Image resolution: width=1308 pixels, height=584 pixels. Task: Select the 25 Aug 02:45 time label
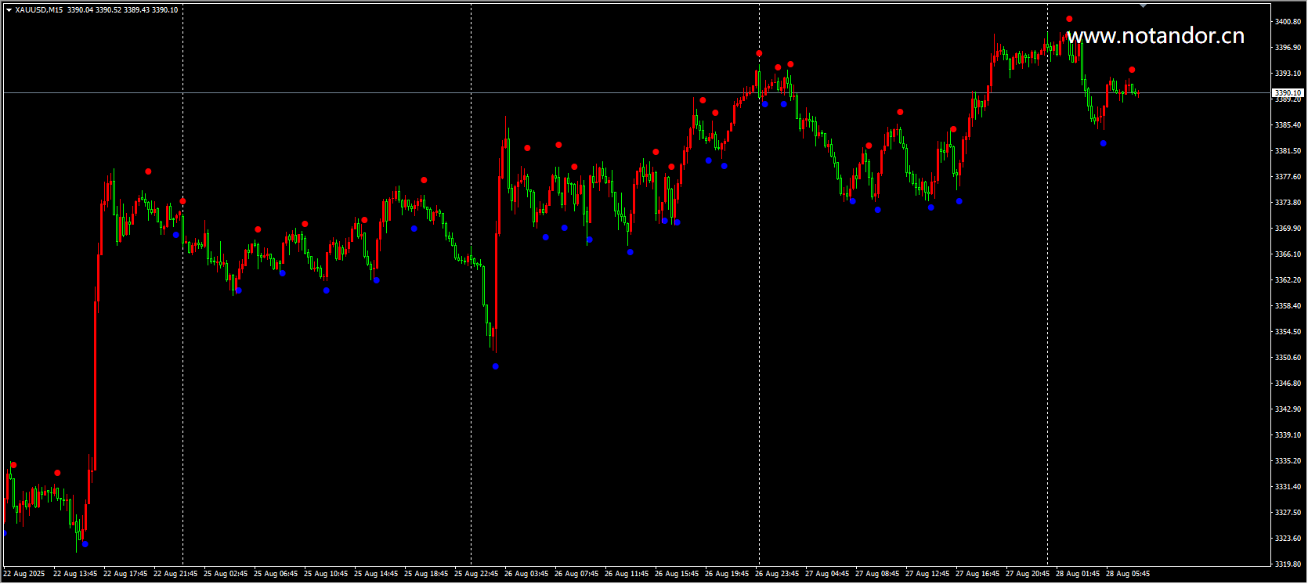[226, 574]
